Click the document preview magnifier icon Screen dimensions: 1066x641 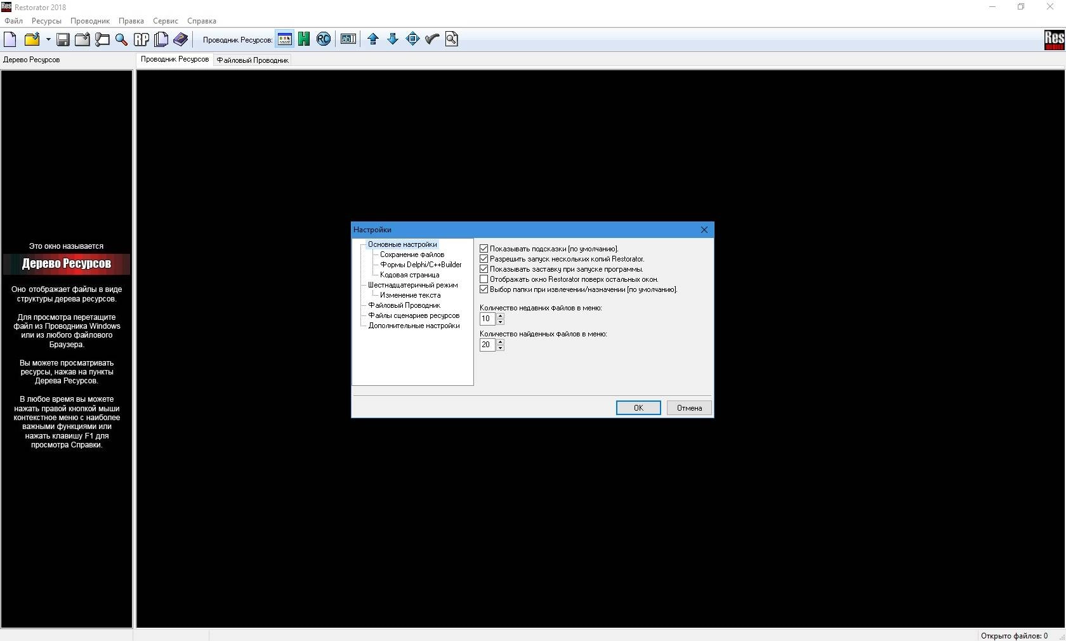coord(452,39)
